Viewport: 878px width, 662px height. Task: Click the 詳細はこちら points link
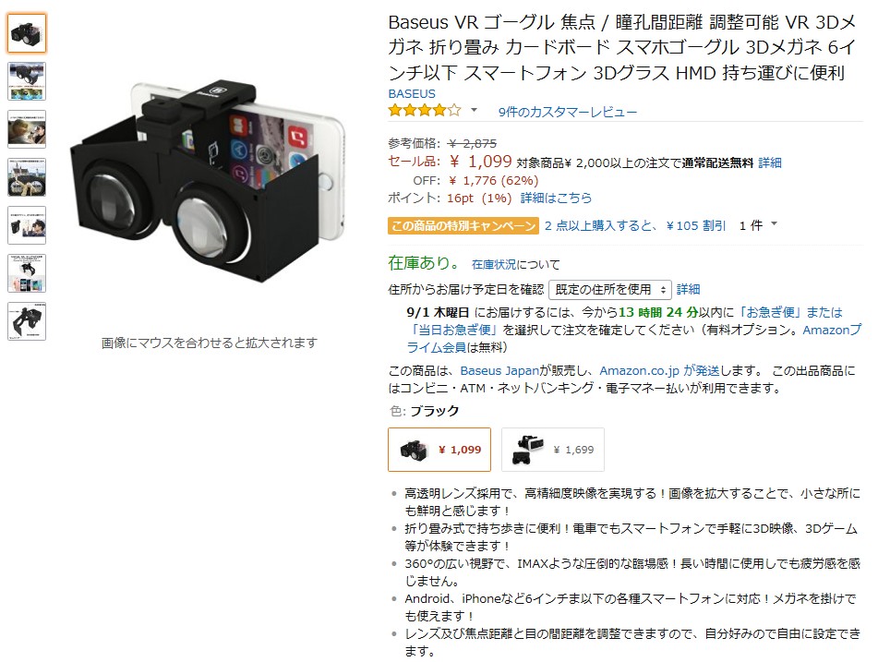[556, 199]
